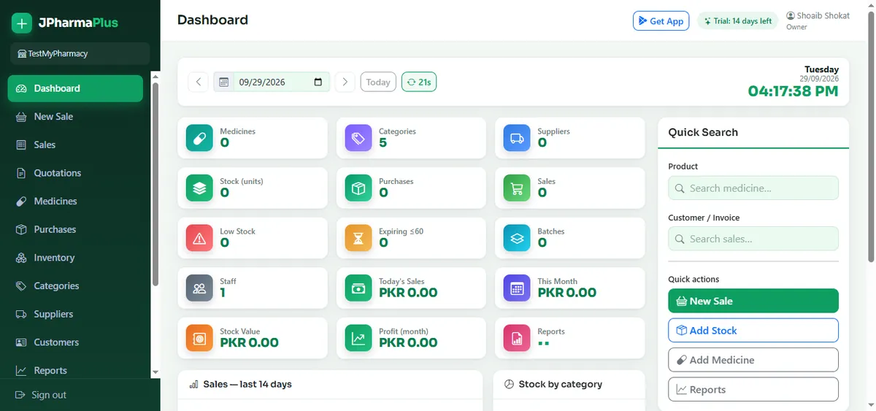Screen dimensions: 876x411
Task: Open Categories in the sidebar
Action: [x=75, y=286]
